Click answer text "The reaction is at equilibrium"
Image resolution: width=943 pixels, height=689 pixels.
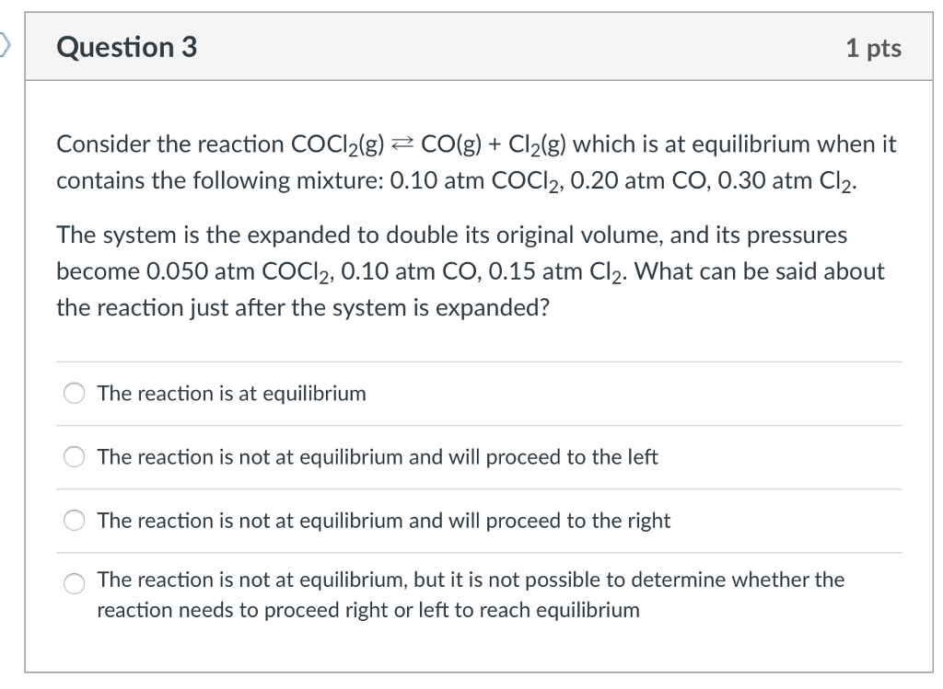pyautogui.click(x=231, y=394)
